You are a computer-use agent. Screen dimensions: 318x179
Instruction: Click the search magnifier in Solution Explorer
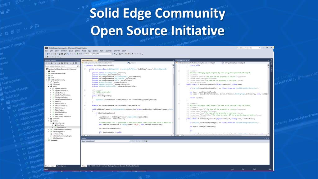(x=78, y=66)
